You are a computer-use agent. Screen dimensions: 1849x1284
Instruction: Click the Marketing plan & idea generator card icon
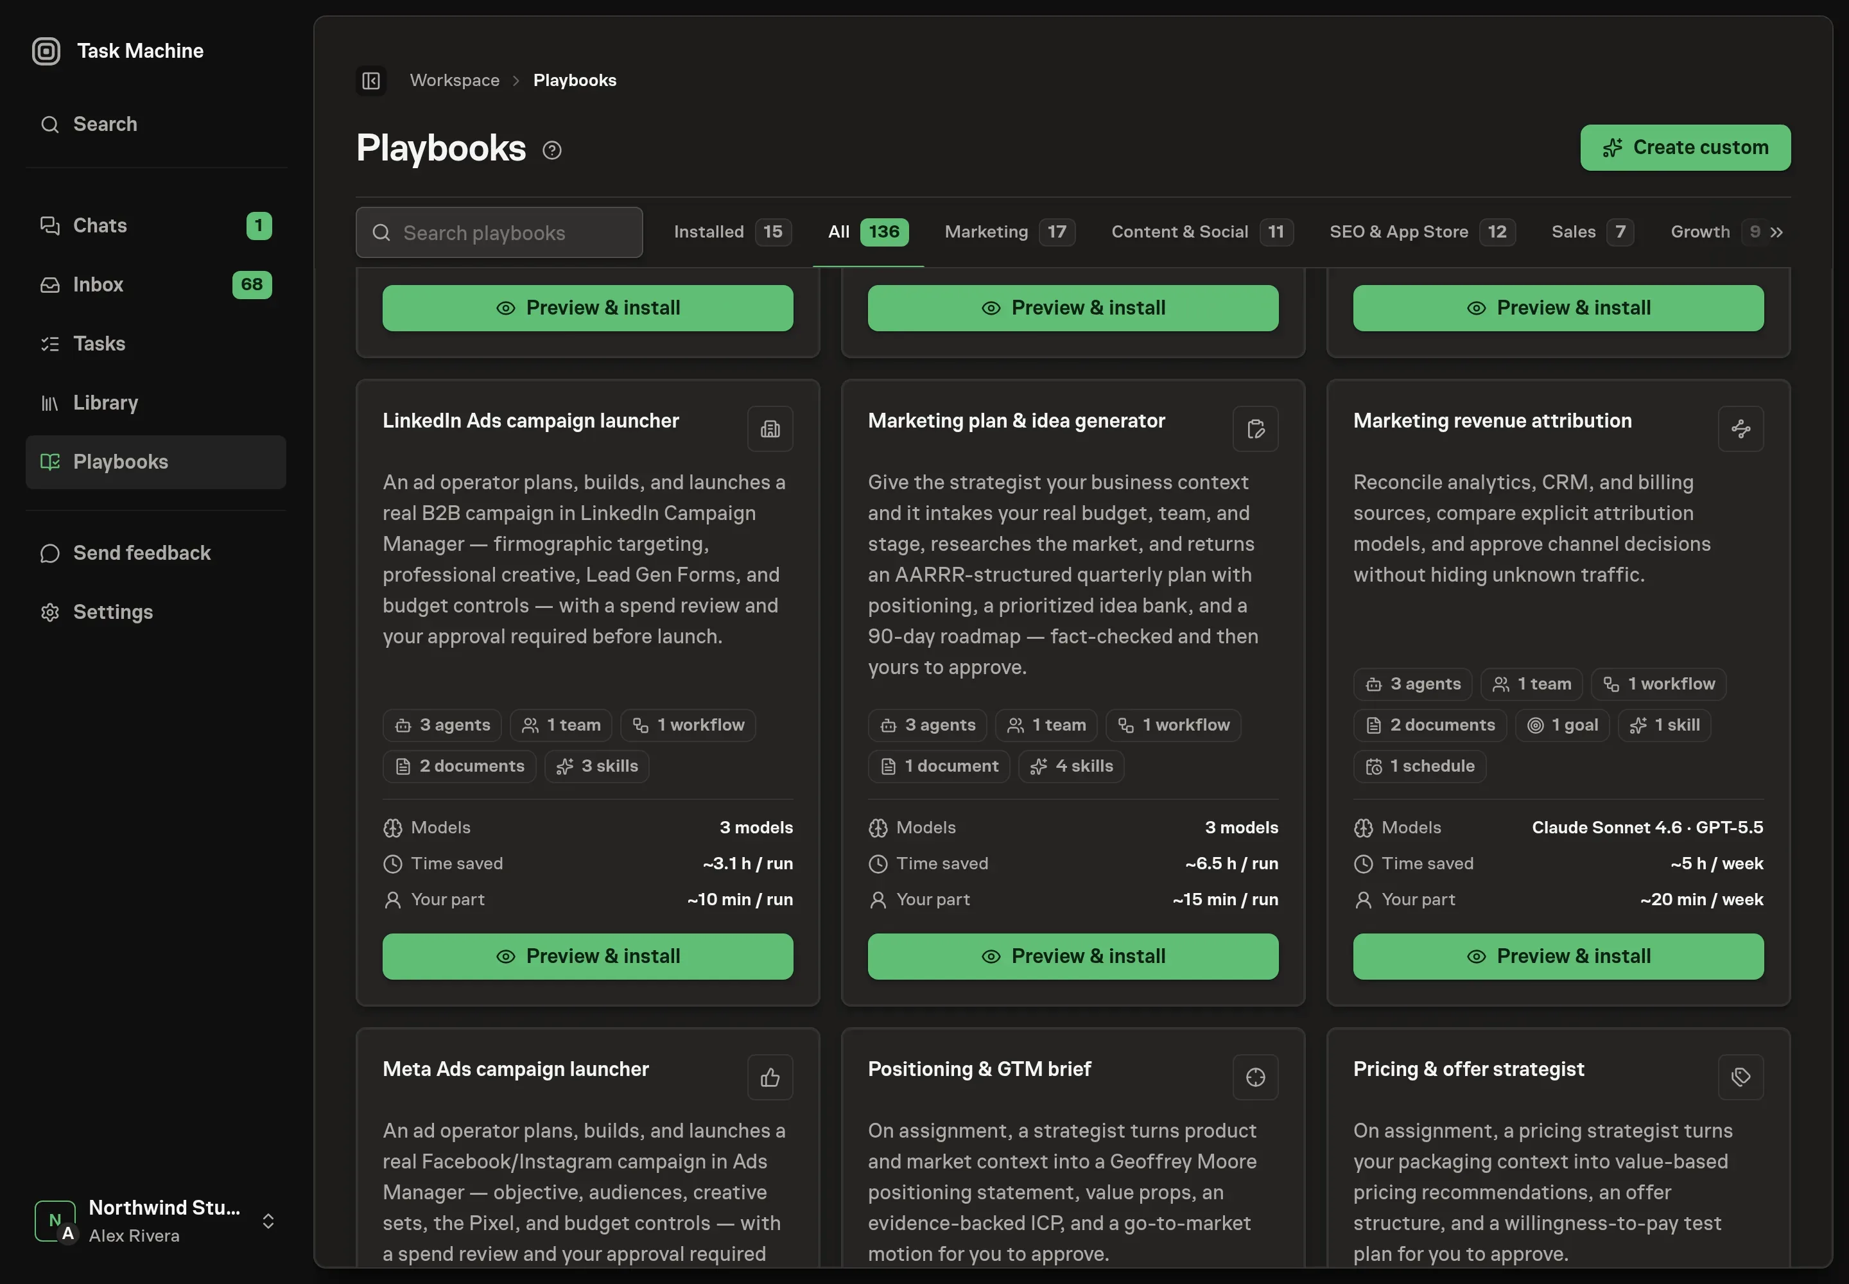1255,429
